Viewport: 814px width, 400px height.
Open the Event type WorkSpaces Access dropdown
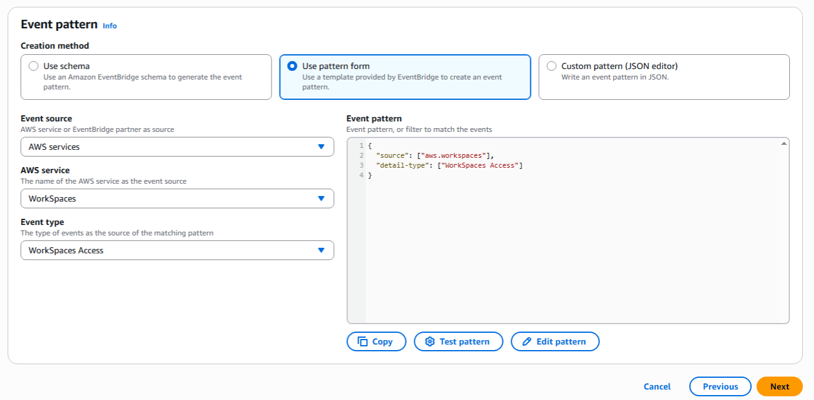177,250
